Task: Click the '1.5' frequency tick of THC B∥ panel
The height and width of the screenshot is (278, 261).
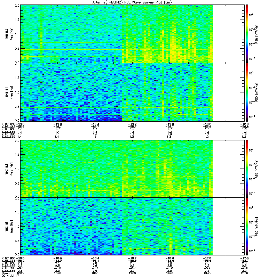Action: [17, 212]
